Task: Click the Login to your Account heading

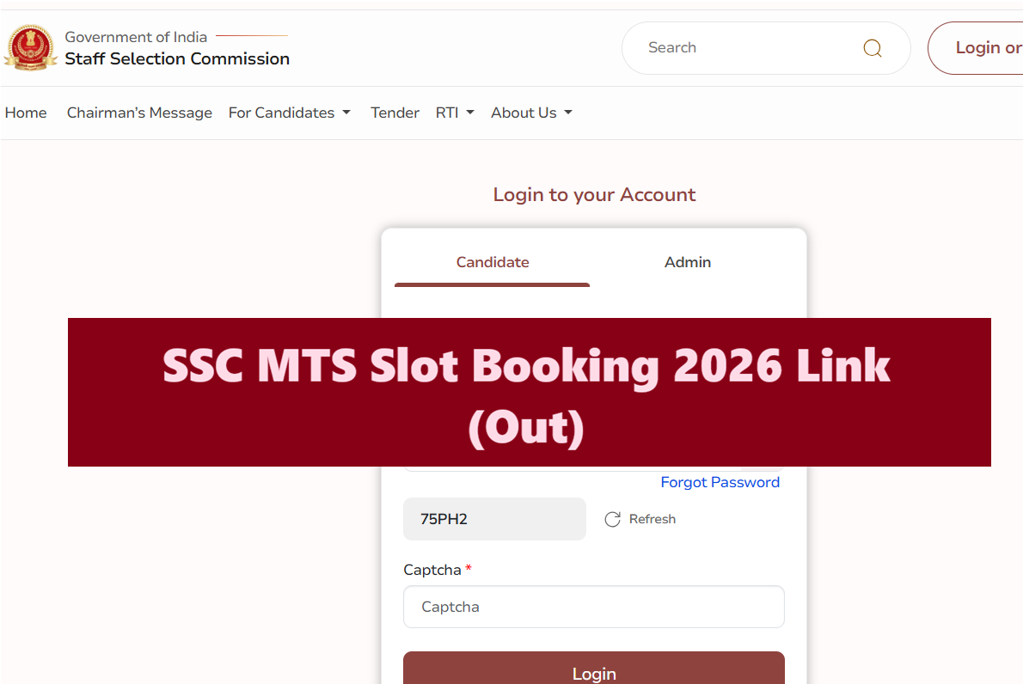Action: click(x=594, y=195)
